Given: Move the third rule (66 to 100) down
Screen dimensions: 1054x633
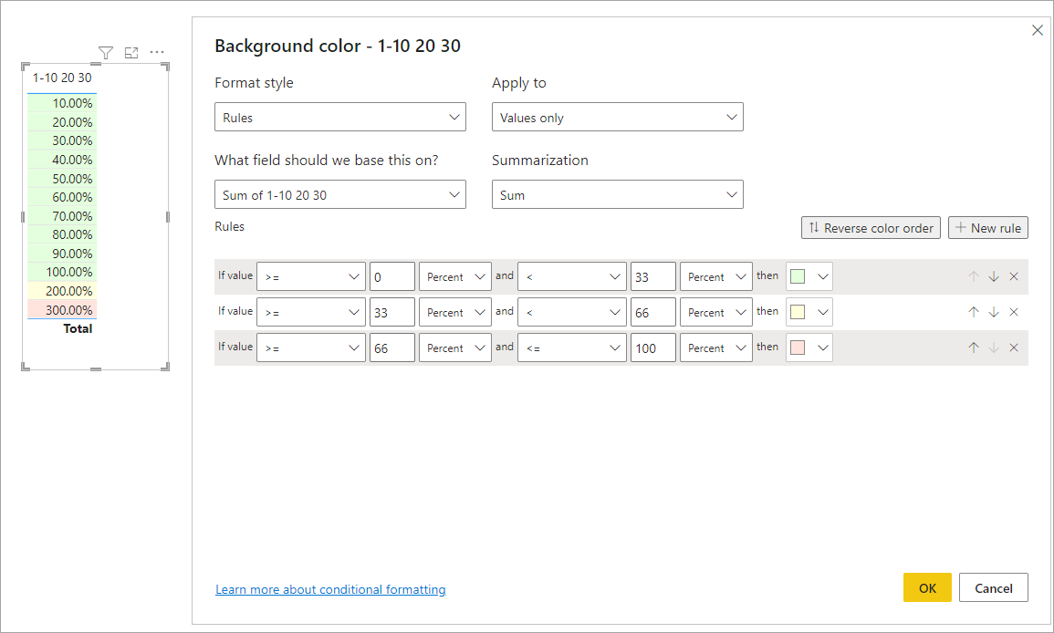Looking at the screenshot, I should tap(994, 348).
